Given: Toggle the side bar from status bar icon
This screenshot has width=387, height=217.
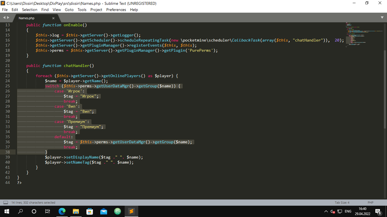Looking at the screenshot, I should (6, 203).
